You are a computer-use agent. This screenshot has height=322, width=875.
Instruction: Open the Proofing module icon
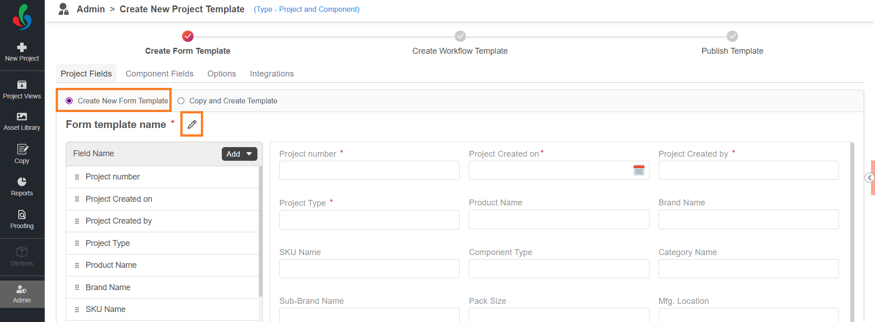pos(21,215)
